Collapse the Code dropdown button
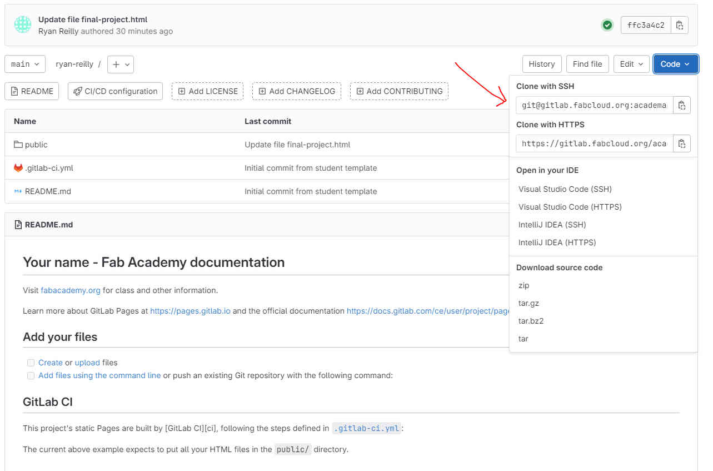 click(x=676, y=64)
